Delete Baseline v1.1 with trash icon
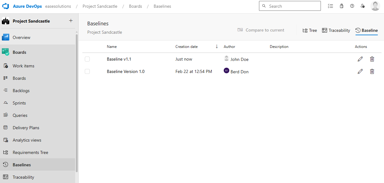The width and height of the screenshot is (384, 183). 372,59
